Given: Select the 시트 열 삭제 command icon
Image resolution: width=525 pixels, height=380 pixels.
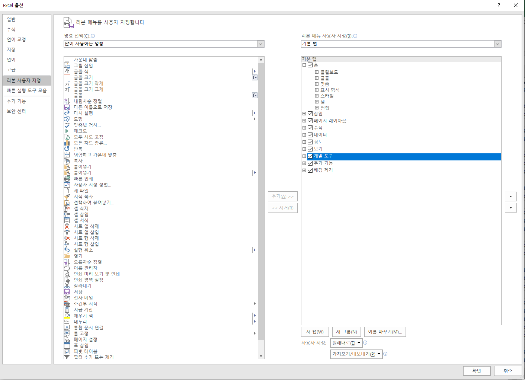Looking at the screenshot, I should tap(67, 226).
